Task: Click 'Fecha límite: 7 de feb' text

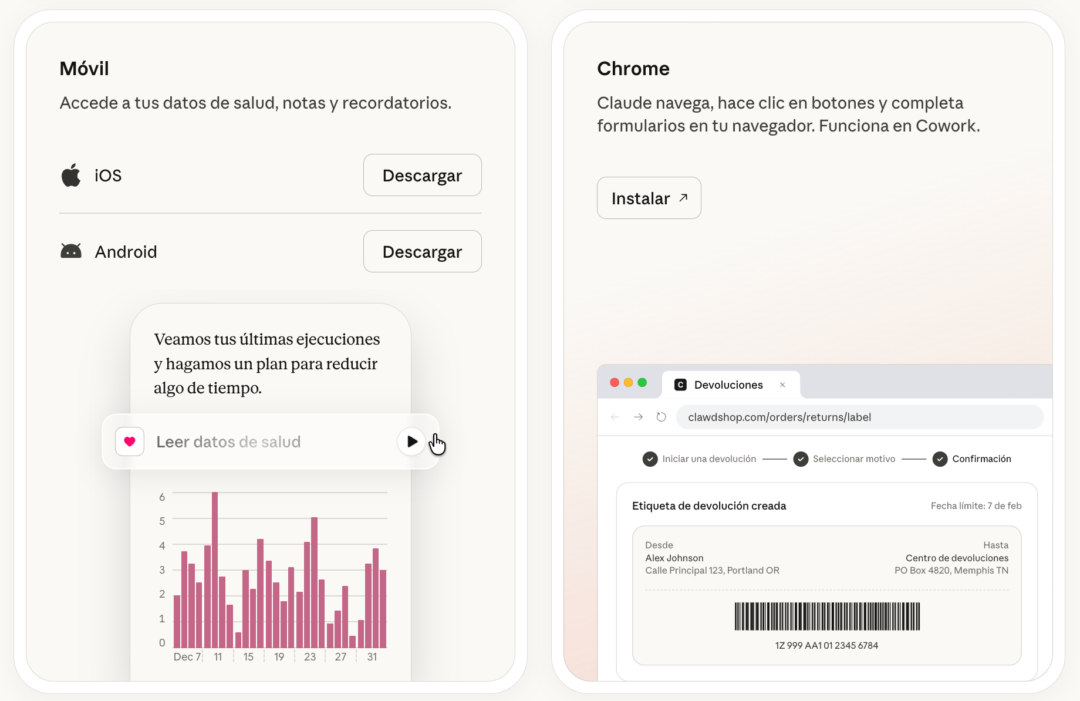Action: [x=976, y=506]
